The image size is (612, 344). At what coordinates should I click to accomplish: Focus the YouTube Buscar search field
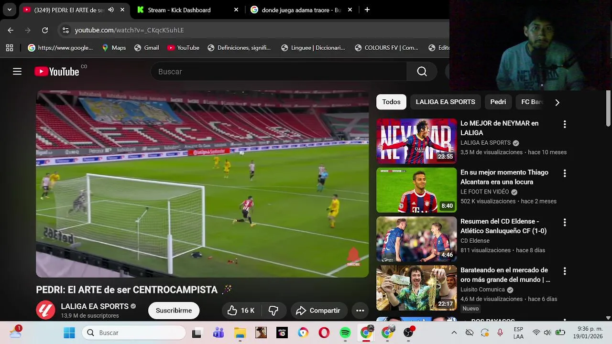point(279,72)
